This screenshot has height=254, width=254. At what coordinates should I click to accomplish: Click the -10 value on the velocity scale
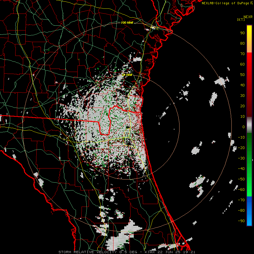(241, 137)
